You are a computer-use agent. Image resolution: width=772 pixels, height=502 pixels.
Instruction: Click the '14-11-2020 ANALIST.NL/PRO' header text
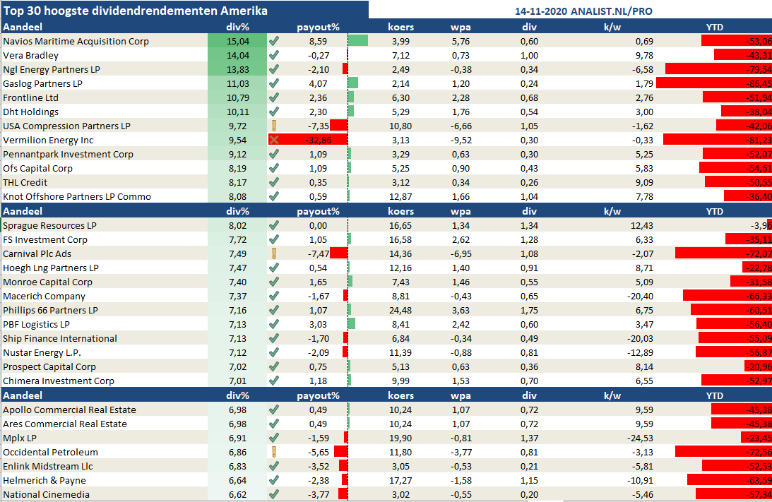583,11
